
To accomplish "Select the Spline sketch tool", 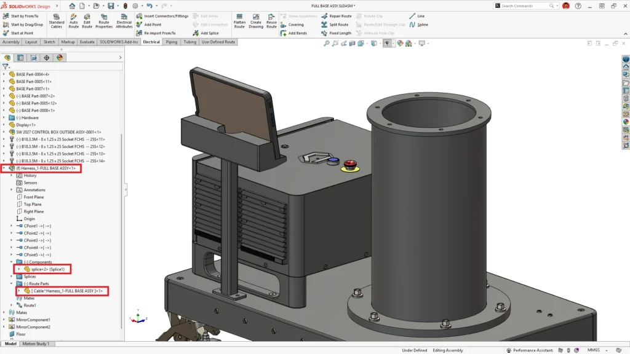I will pos(418,25).
